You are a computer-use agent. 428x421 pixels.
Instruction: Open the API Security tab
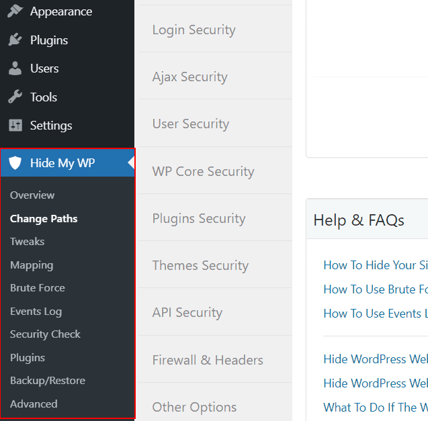pyautogui.click(x=215, y=313)
